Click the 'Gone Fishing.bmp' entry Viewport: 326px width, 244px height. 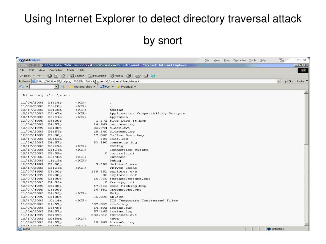coord(128,186)
